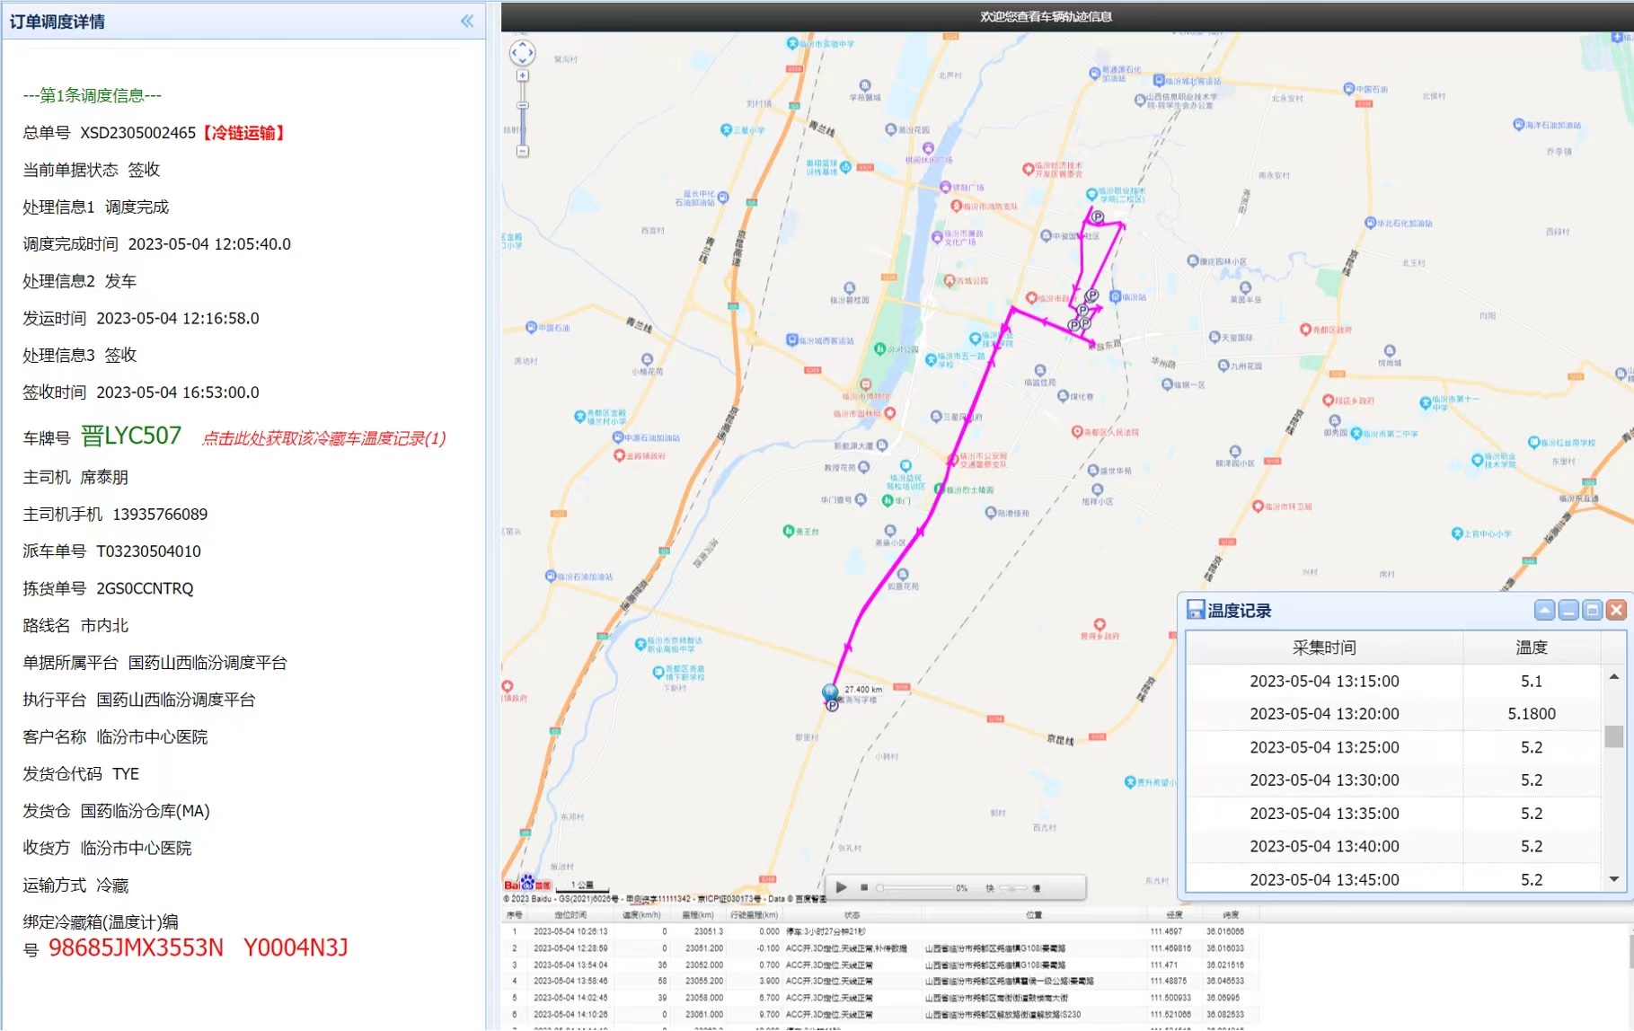The width and height of the screenshot is (1634, 1031).
Task: Click the map zoom level slider handle
Action: (x=523, y=105)
